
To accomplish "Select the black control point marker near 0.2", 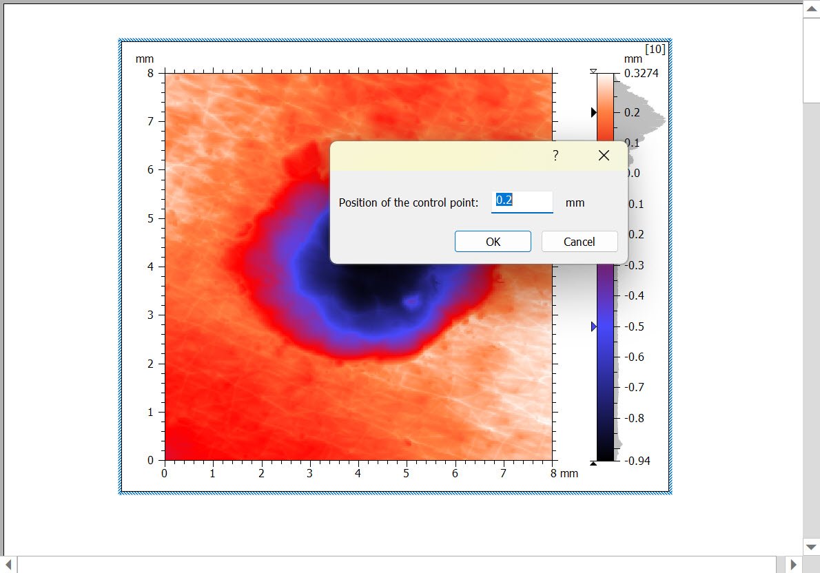I will click(x=593, y=112).
